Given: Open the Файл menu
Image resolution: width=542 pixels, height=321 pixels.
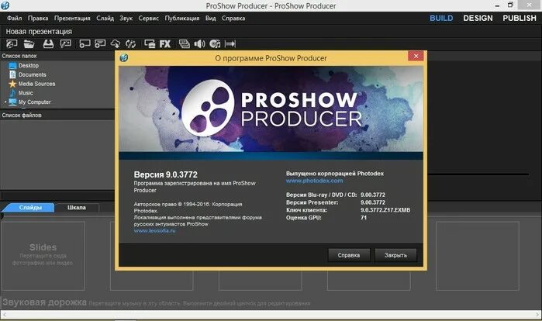Looking at the screenshot, I should pyautogui.click(x=14, y=19).
